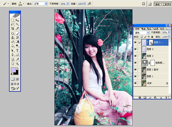Select the Crop tool

click(12, 28)
